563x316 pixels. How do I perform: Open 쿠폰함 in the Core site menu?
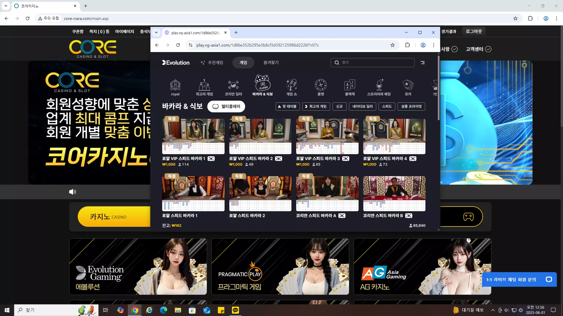[x=78, y=31]
